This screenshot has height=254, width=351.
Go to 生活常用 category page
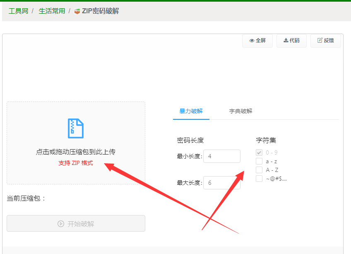click(52, 11)
